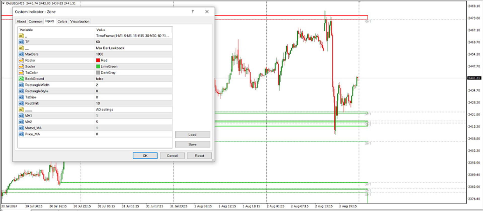Select the Inputs tab

click(50, 21)
